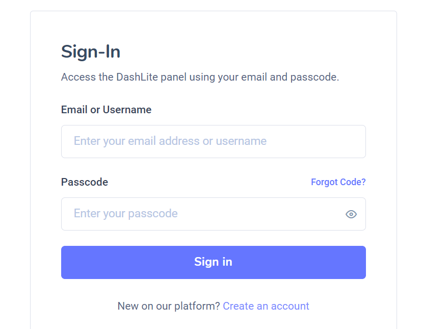This screenshot has height=329, width=421.
Task: Click the 'New on our platform?' text
Action: tap(169, 306)
